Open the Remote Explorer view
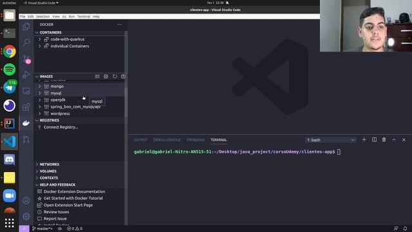Screen dimensions: 412x232 [26, 91]
